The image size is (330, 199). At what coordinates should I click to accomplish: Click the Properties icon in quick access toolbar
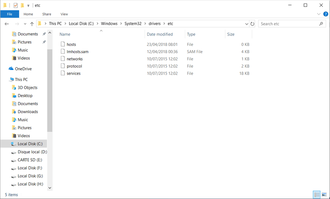click(16, 5)
